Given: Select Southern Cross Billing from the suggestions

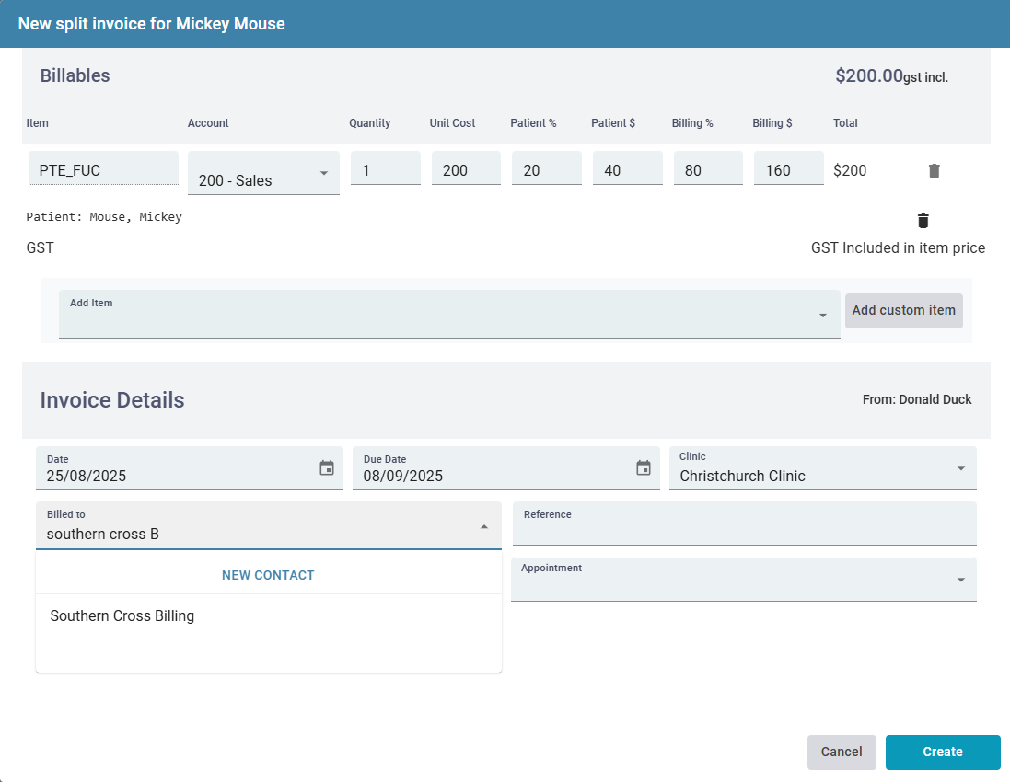Looking at the screenshot, I should coord(122,615).
